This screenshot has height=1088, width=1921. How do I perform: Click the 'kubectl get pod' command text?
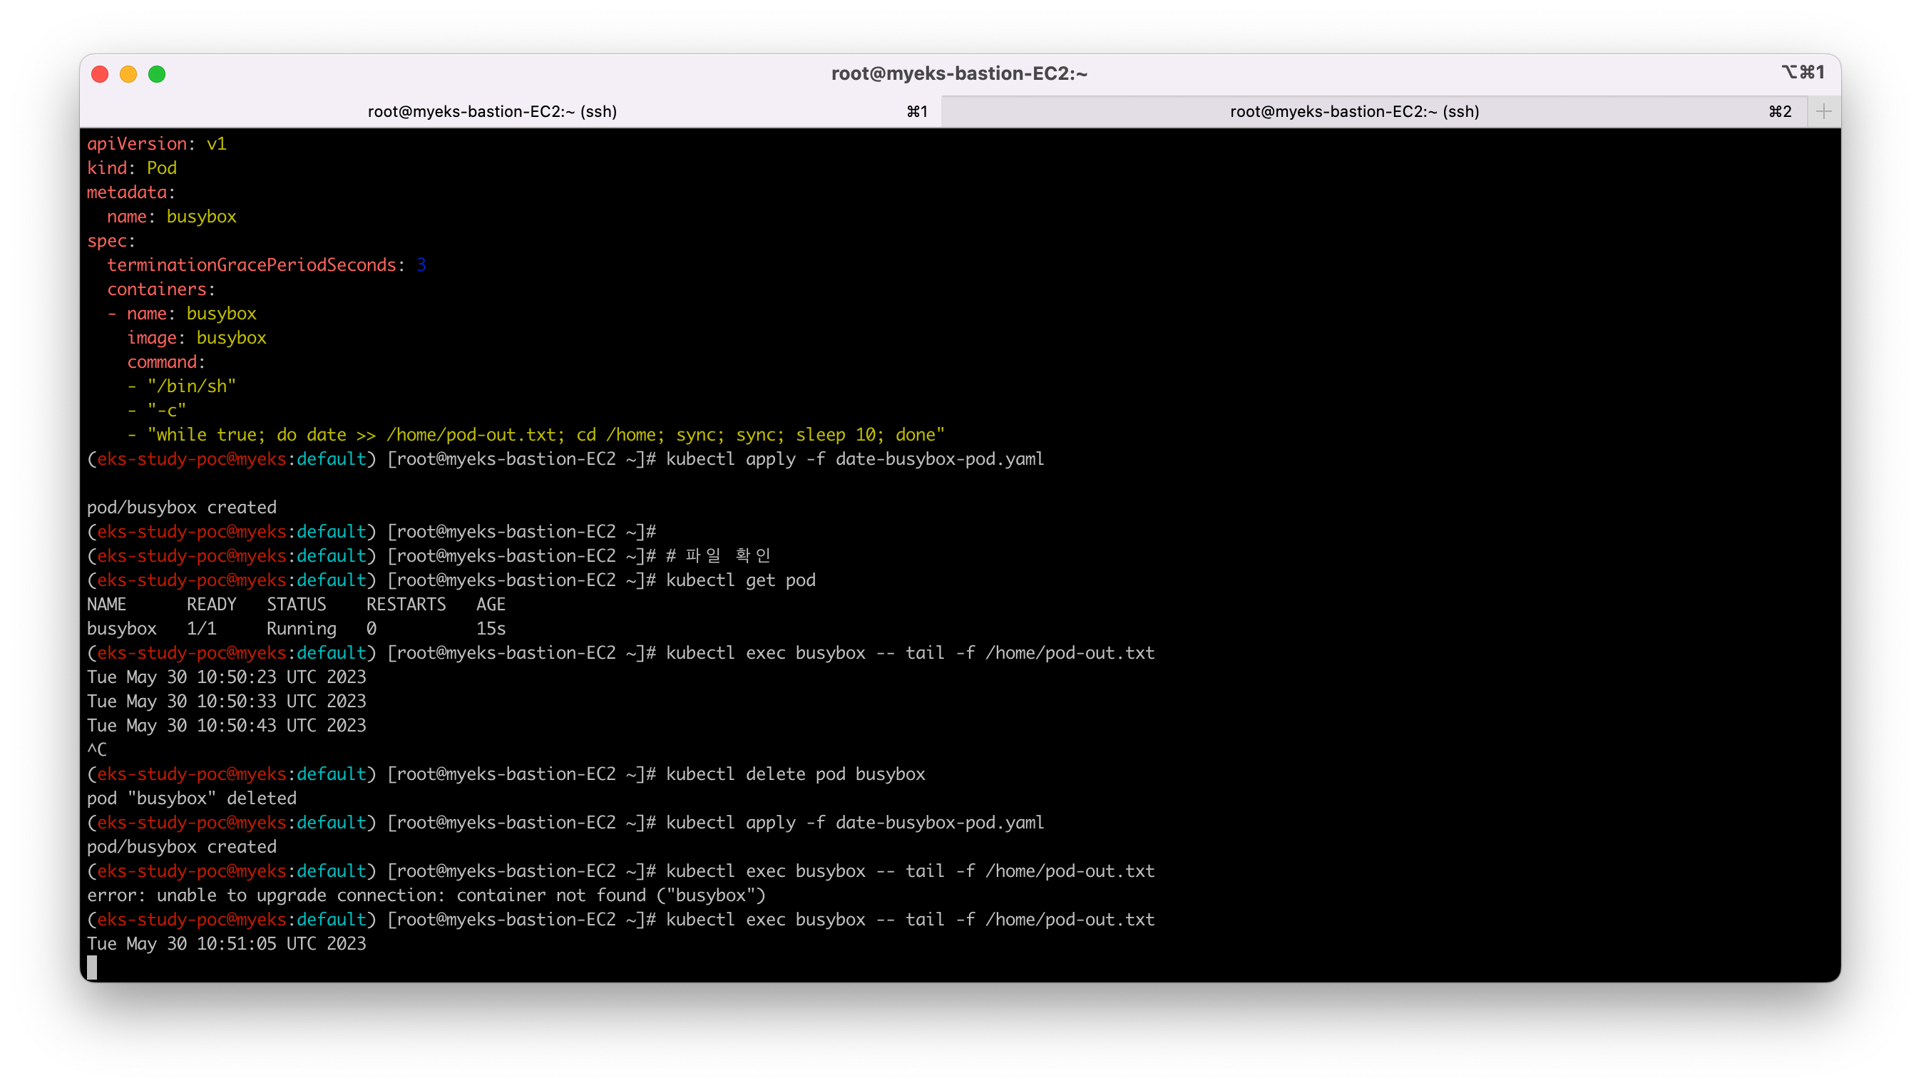(739, 580)
